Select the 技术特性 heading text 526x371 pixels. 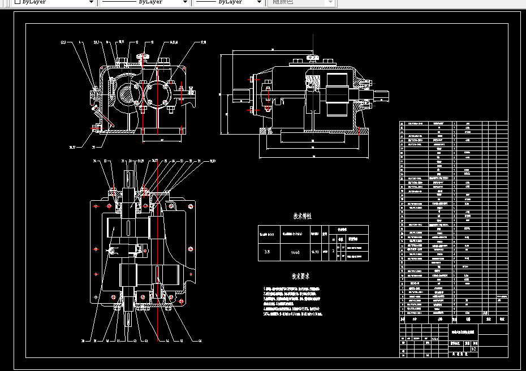click(302, 217)
